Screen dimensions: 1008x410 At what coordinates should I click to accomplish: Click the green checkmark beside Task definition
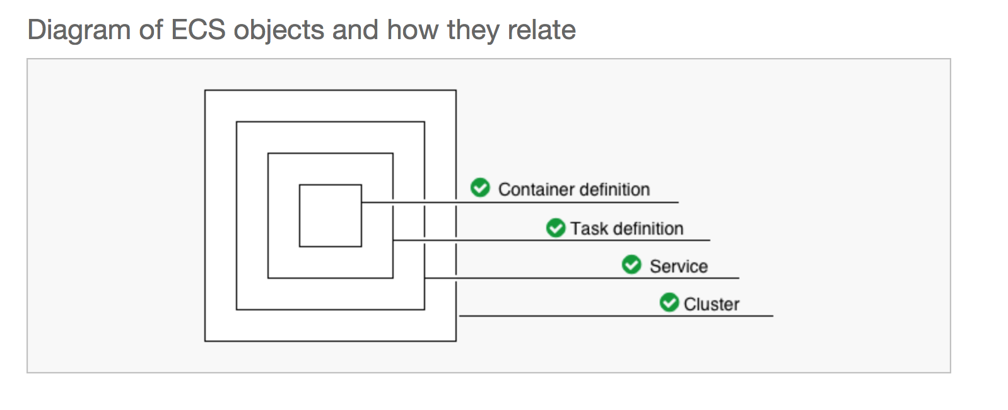(556, 228)
